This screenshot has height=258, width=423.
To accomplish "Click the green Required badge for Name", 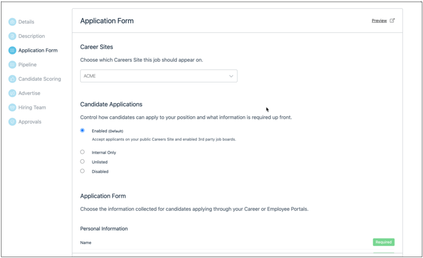I will [x=384, y=242].
